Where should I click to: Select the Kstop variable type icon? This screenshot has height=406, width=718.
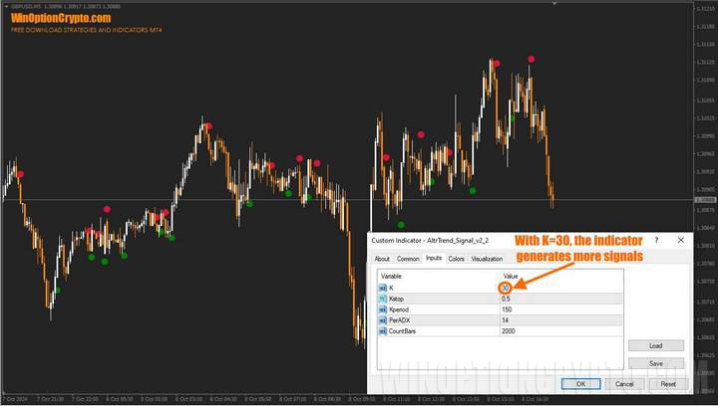[x=382, y=299]
